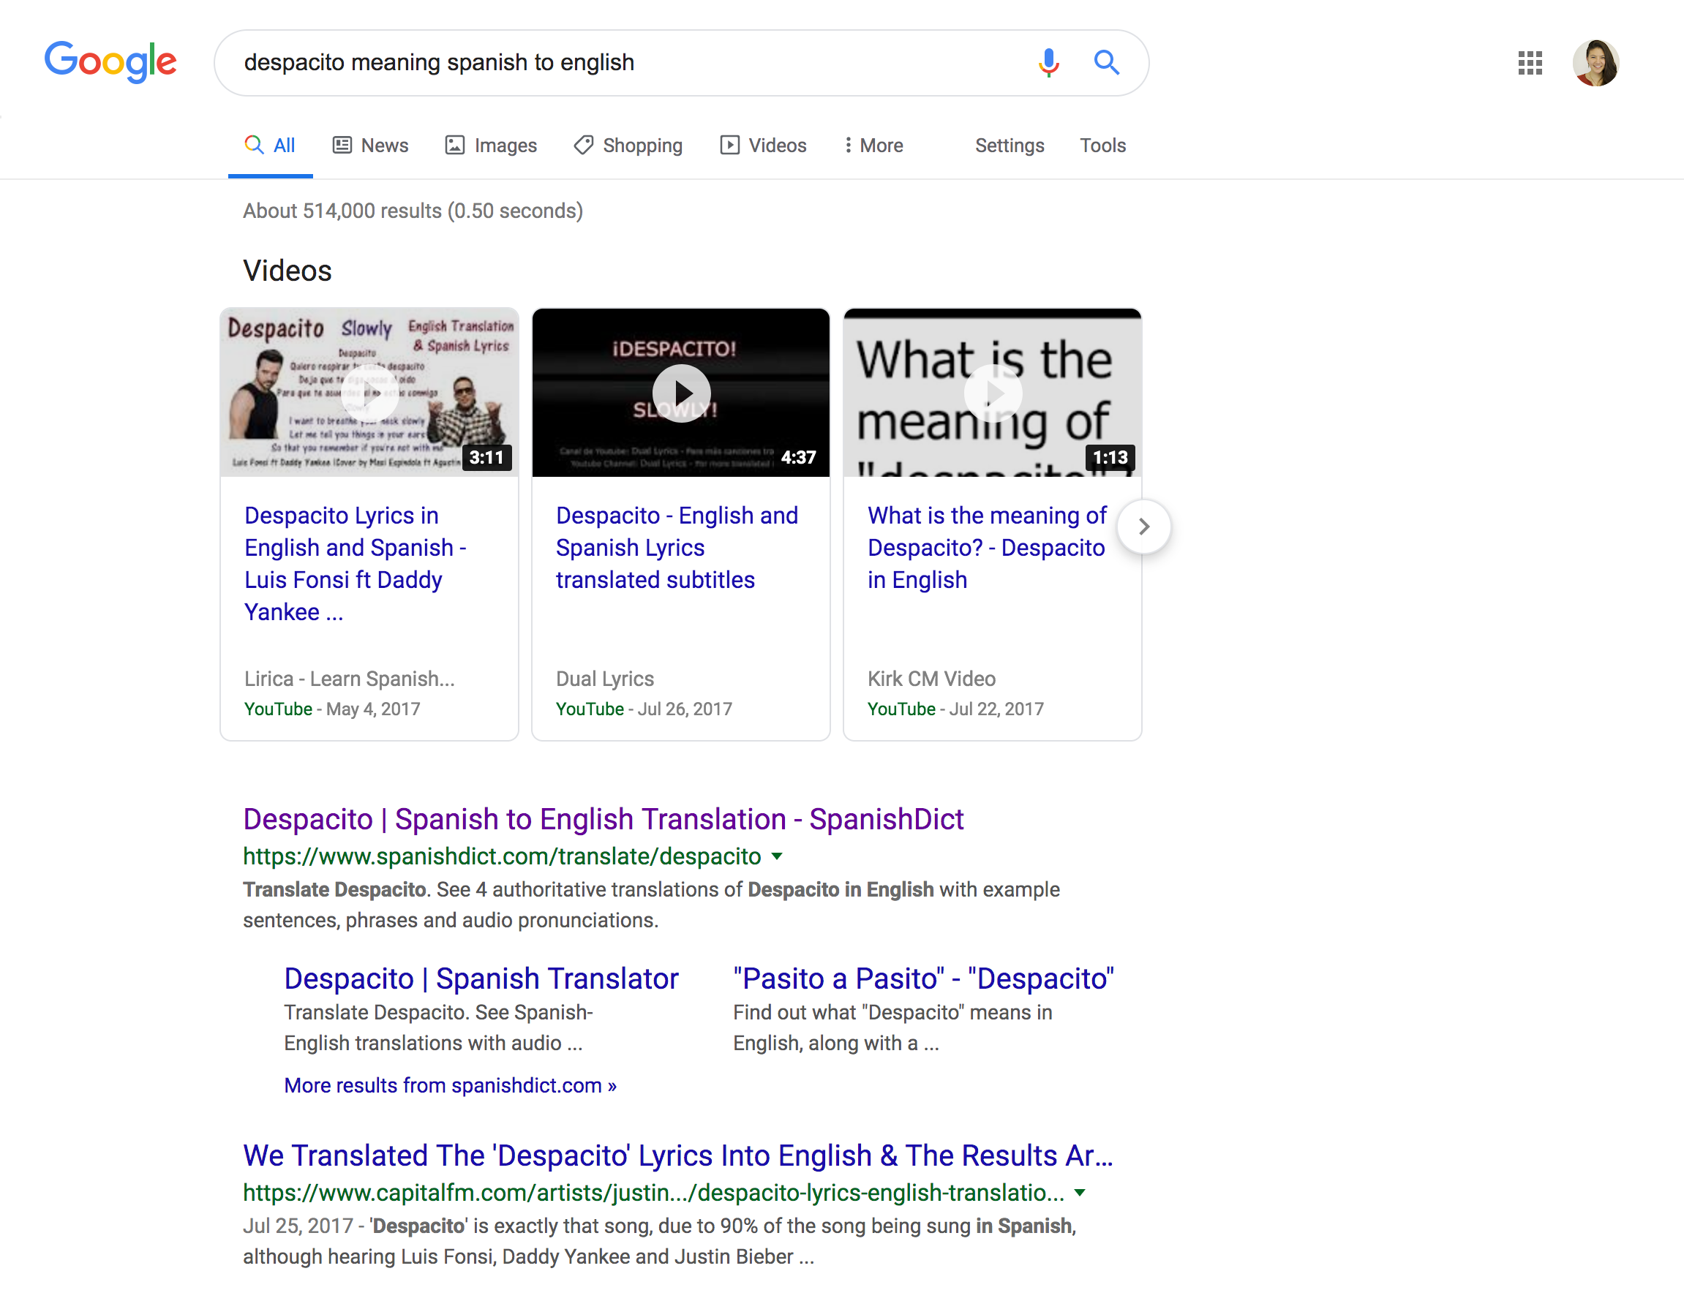Switch to the Videos tab
This screenshot has height=1301, width=1684.
(763, 146)
